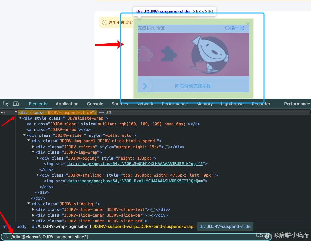Click the 完成拼图验证 title text

(x=151, y=28)
